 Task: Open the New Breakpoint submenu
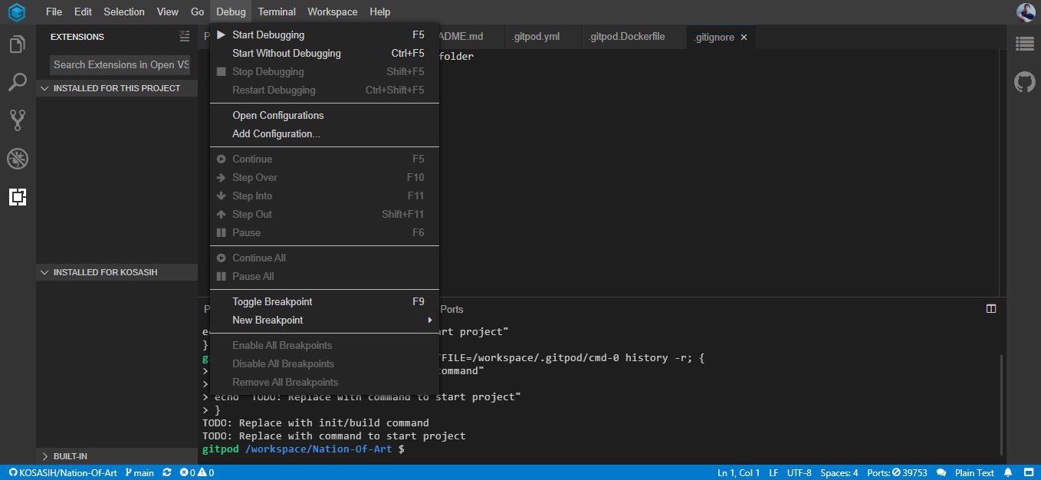[x=324, y=320]
